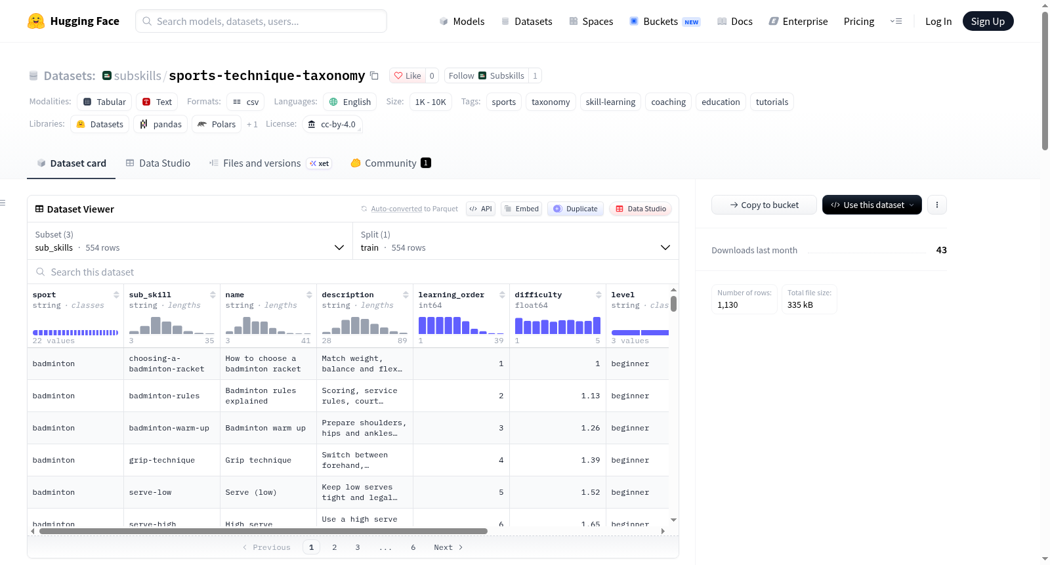Open the Auto-converted to Parquet link
Image resolution: width=1050 pixels, height=565 pixels.
point(415,209)
